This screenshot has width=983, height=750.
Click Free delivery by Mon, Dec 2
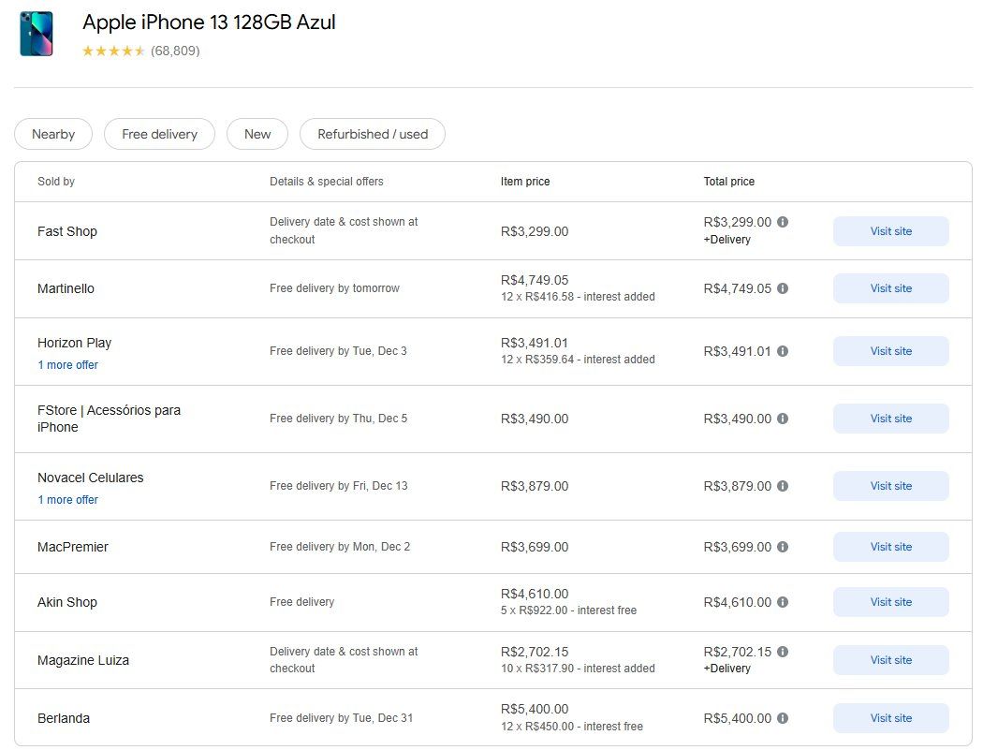pos(340,547)
